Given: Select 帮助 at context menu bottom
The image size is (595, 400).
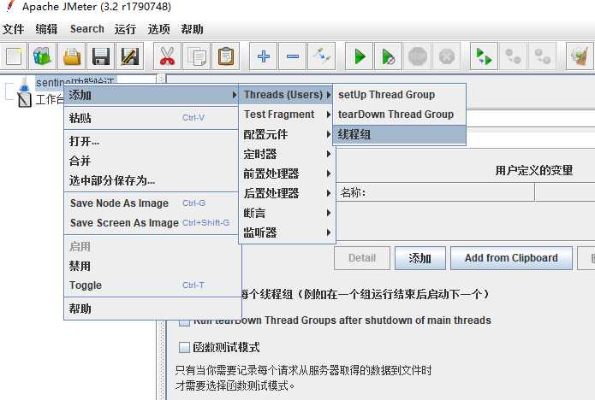Looking at the screenshot, I should pos(152,309).
